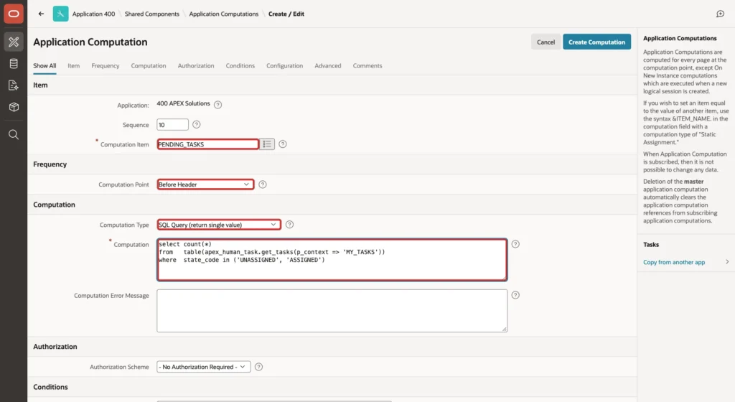Viewport: 735px width, 402px height.
Task: Click the Computation Item text field
Action: (x=208, y=144)
